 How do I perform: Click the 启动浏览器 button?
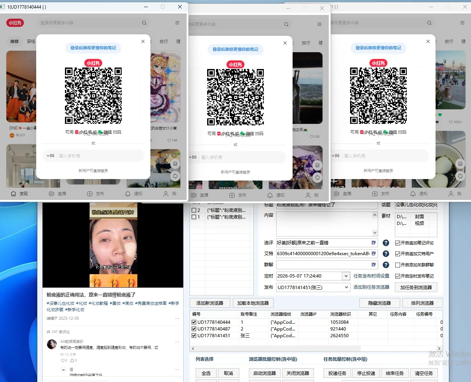coord(265,373)
